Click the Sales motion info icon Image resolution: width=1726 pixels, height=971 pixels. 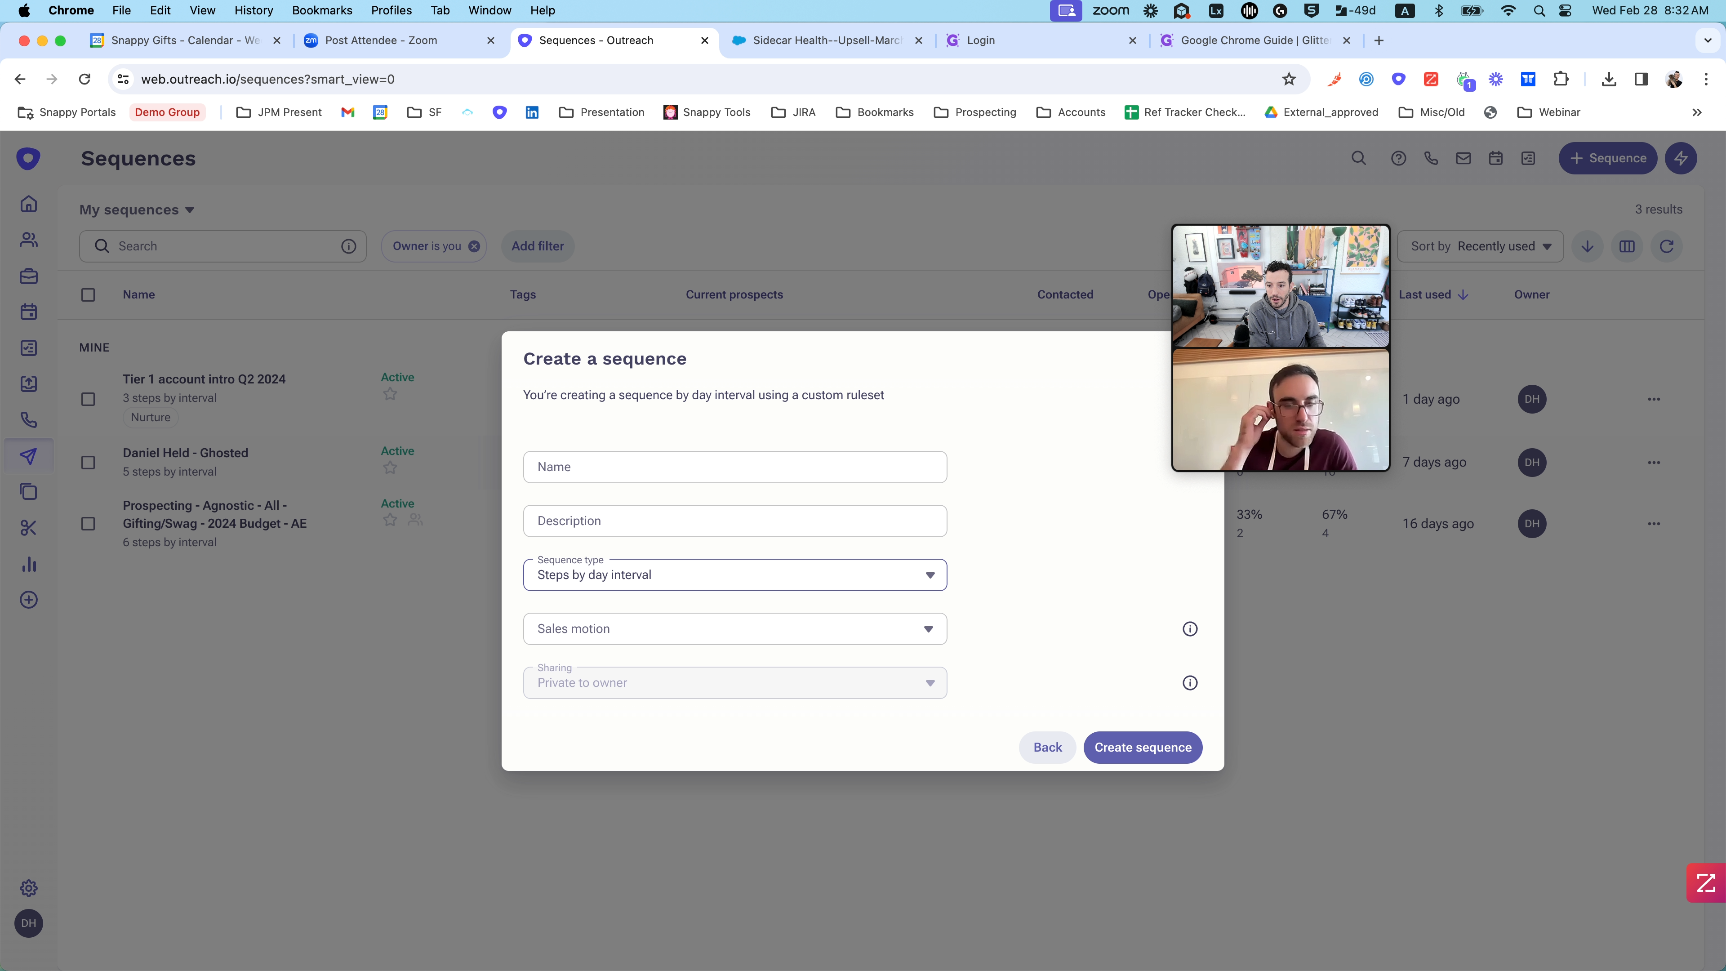(1189, 628)
